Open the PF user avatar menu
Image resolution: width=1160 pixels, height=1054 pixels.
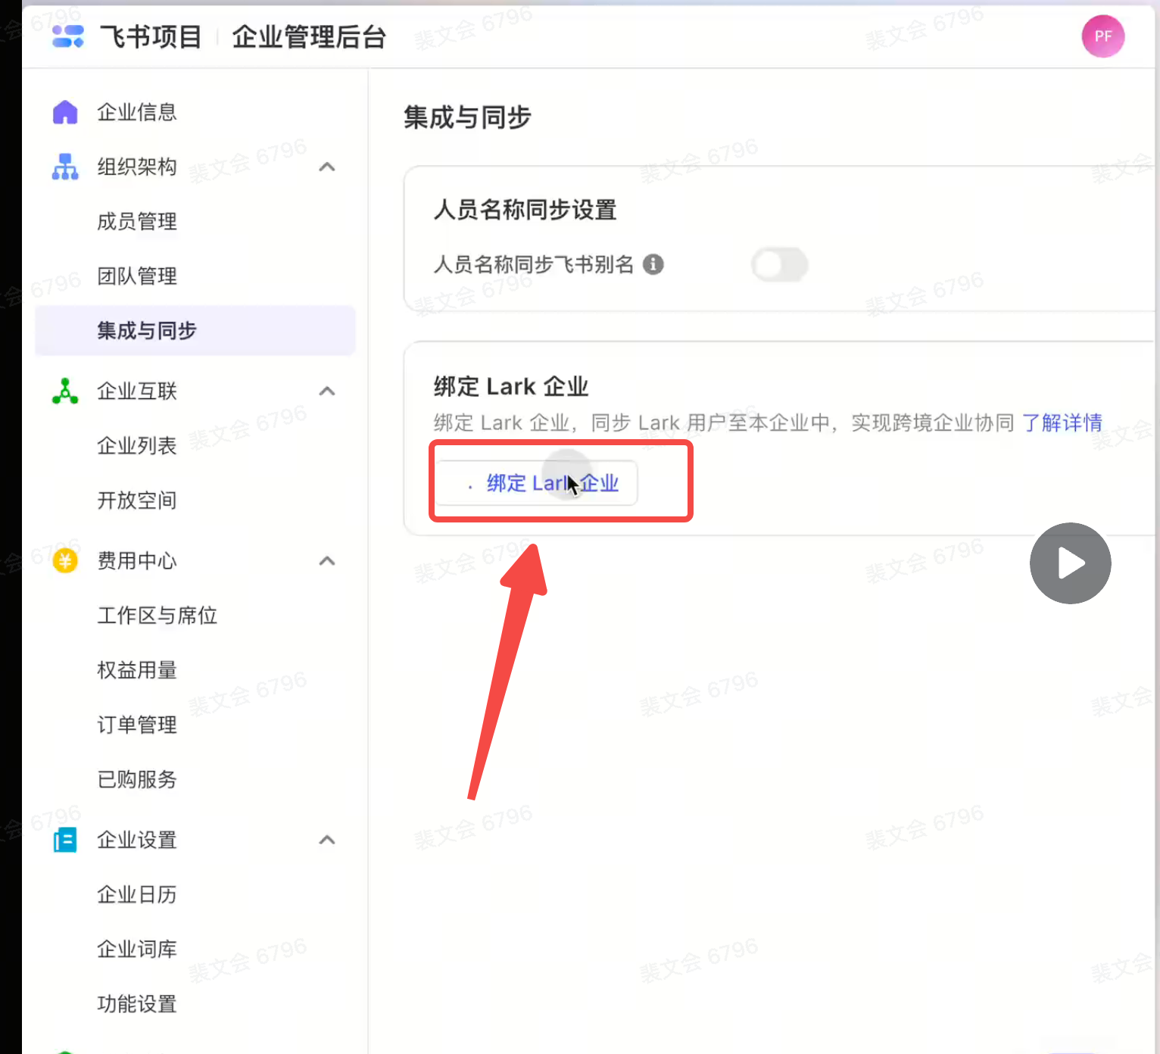(x=1102, y=36)
